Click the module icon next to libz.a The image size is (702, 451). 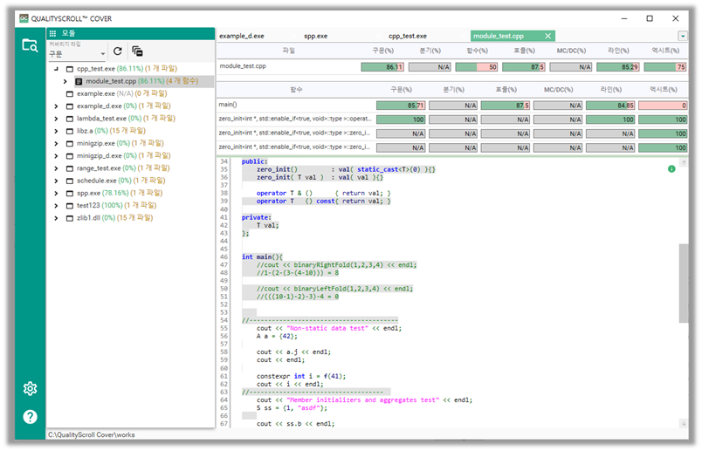[x=69, y=131]
